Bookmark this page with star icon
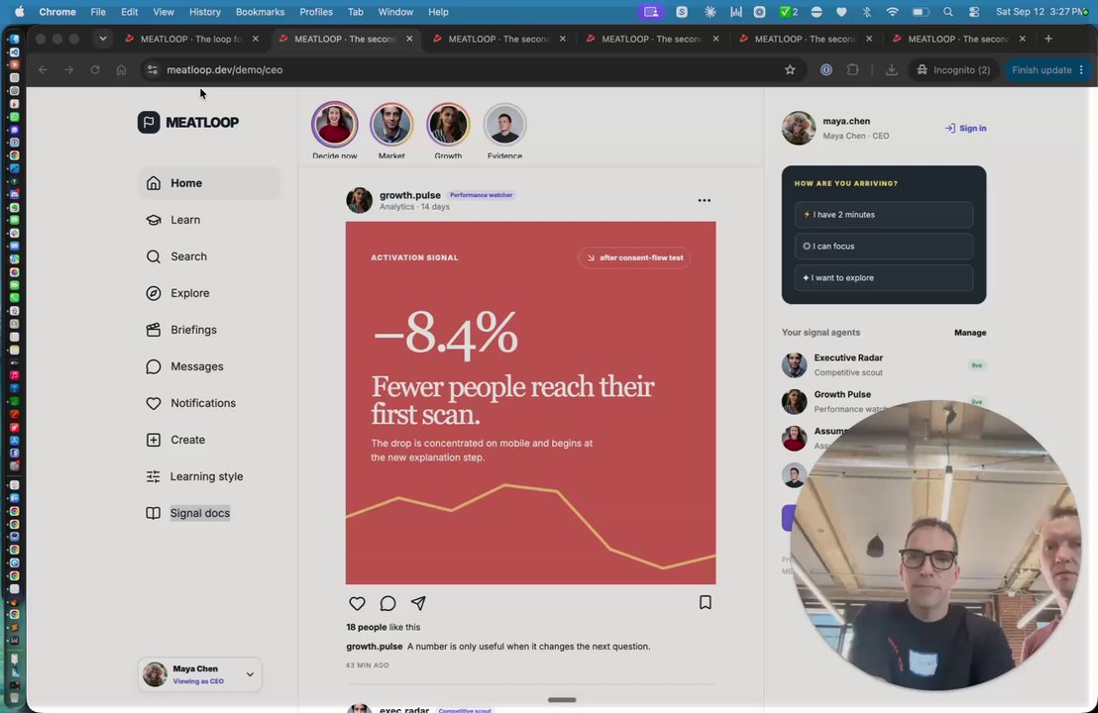Screen dimensions: 1098x713 (790, 70)
